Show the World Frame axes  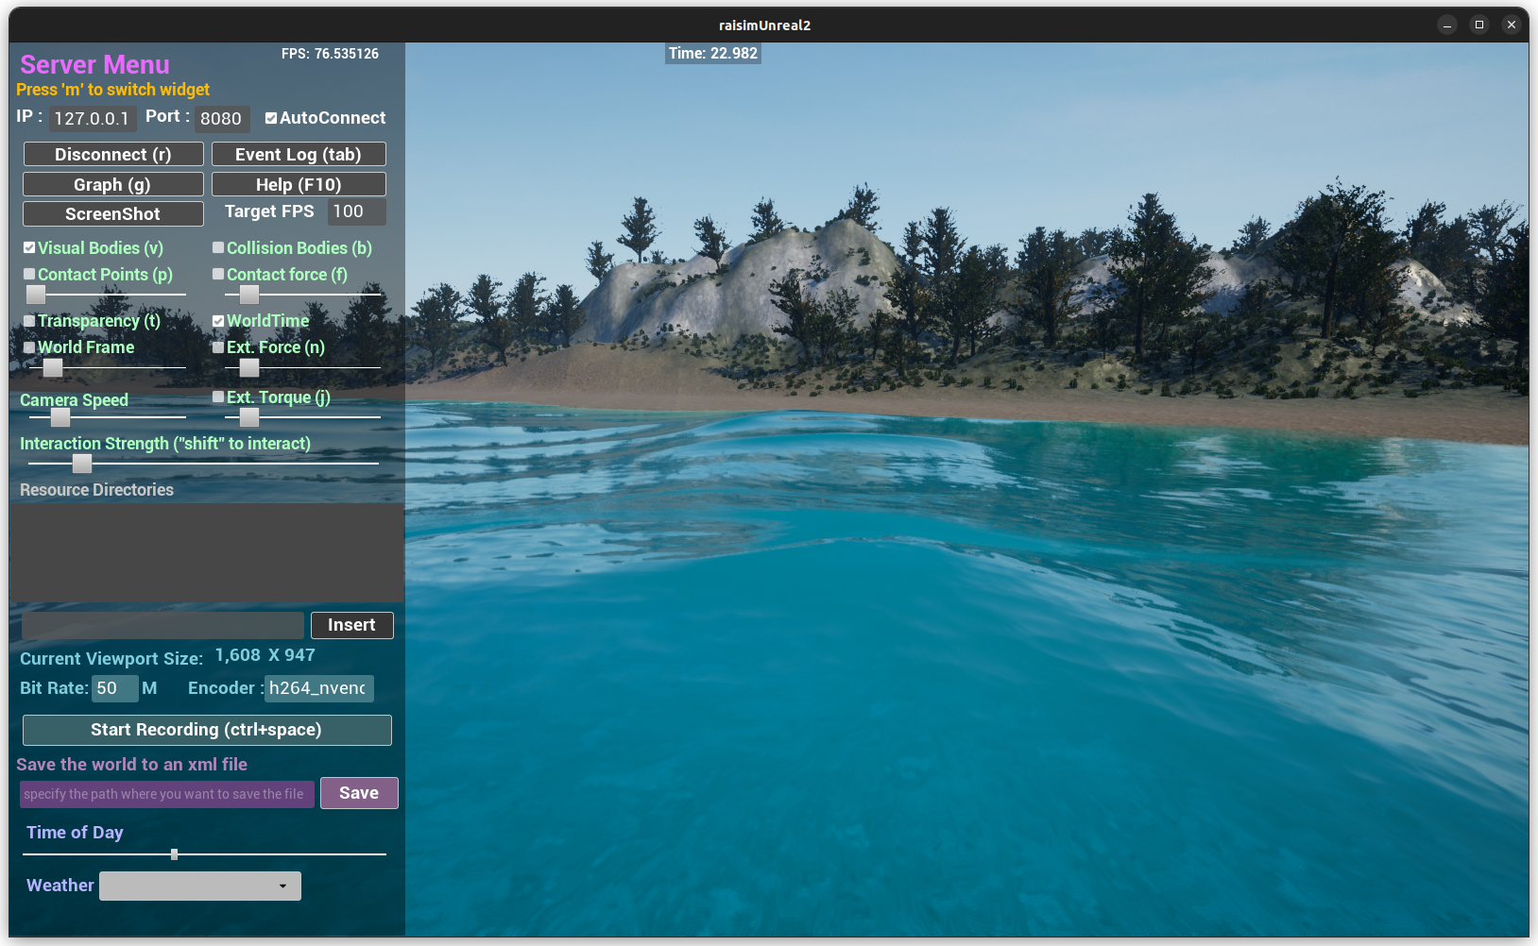tap(29, 347)
